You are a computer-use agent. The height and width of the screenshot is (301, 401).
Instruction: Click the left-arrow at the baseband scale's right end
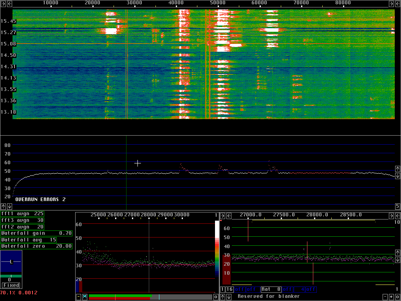point(397,216)
